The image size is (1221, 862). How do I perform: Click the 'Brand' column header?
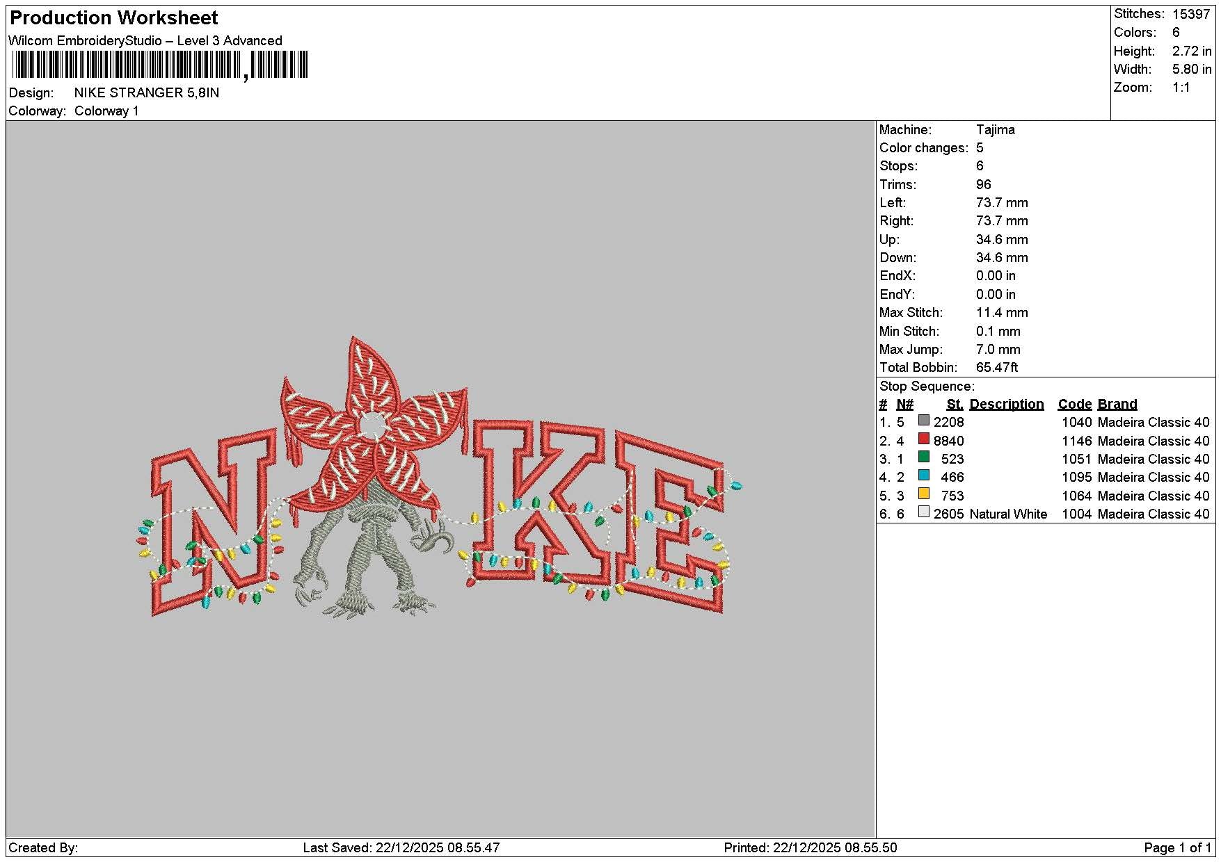[x=1117, y=405]
